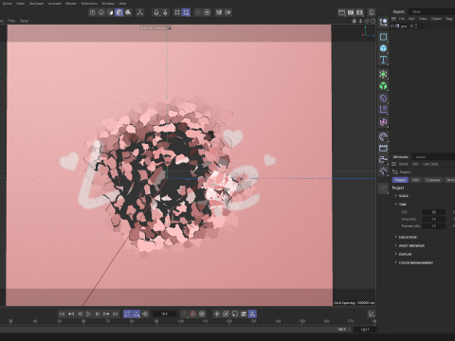Open the Help menu
Viewport: 455px width, 341px height.
point(122,4)
